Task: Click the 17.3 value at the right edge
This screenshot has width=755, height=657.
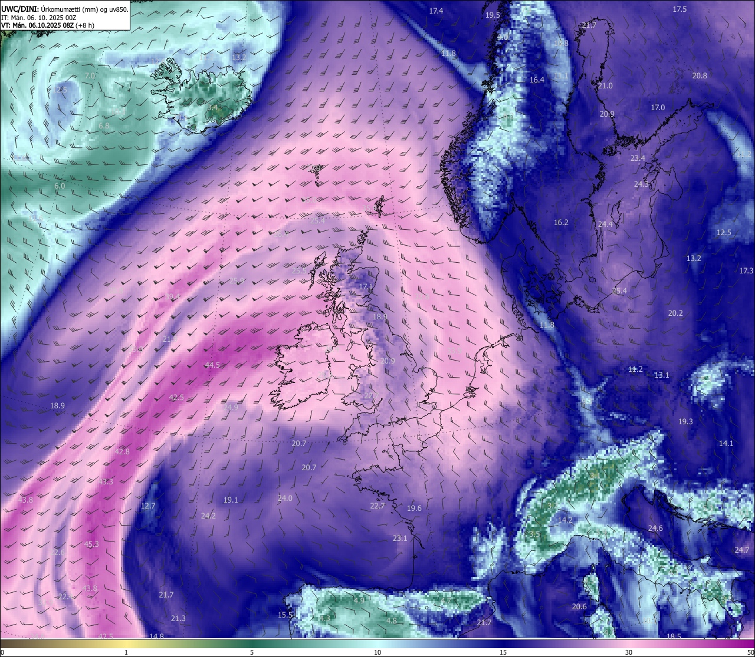Action: pyautogui.click(x=746, y=270)
